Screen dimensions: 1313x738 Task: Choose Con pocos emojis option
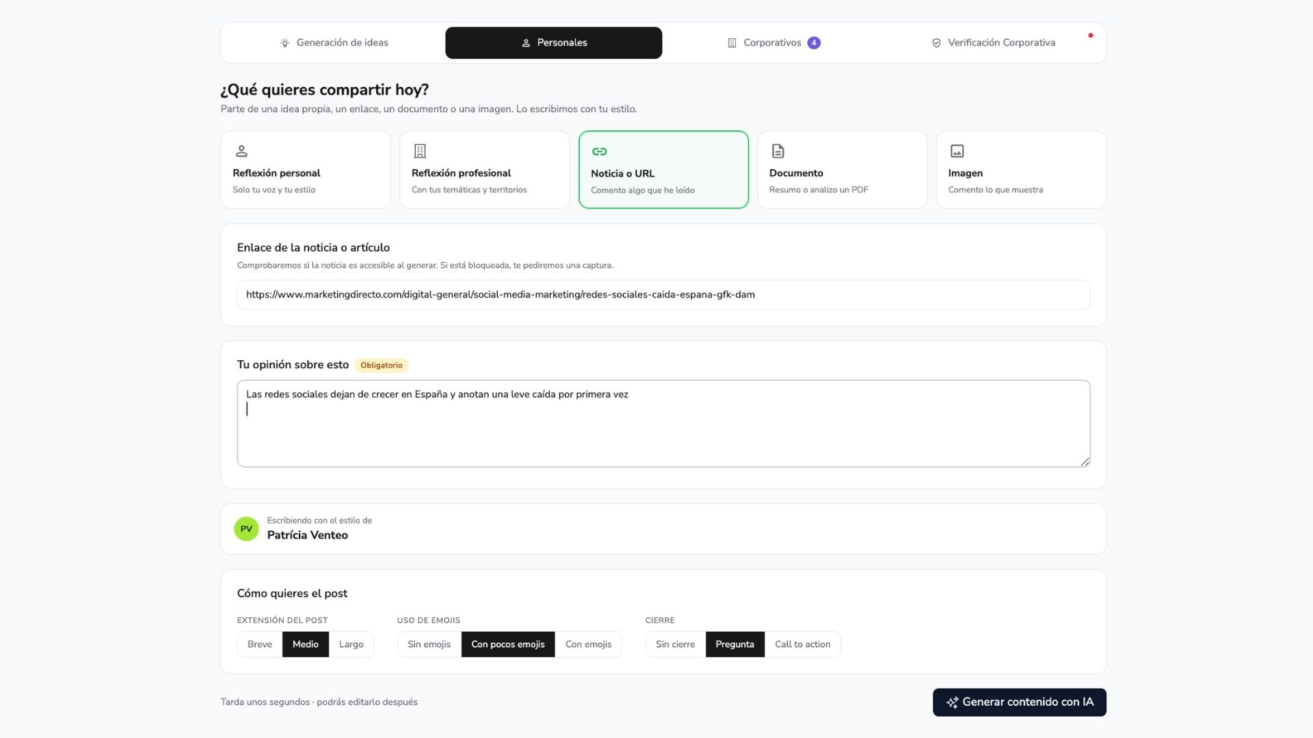508,644
